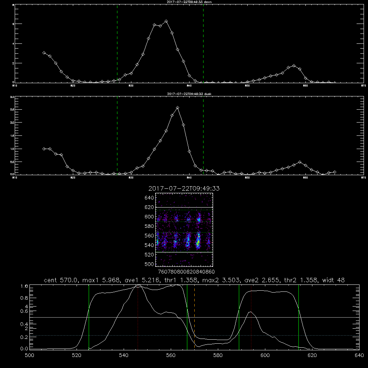The width and height of the screenshot is (368, 368).
Task: Select the right green dashed line in dusk plot
Action: pos(203,135)
